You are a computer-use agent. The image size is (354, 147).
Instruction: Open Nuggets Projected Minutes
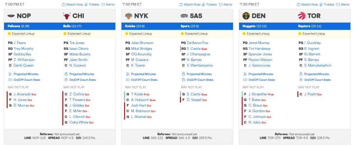(x=261, y=74)
